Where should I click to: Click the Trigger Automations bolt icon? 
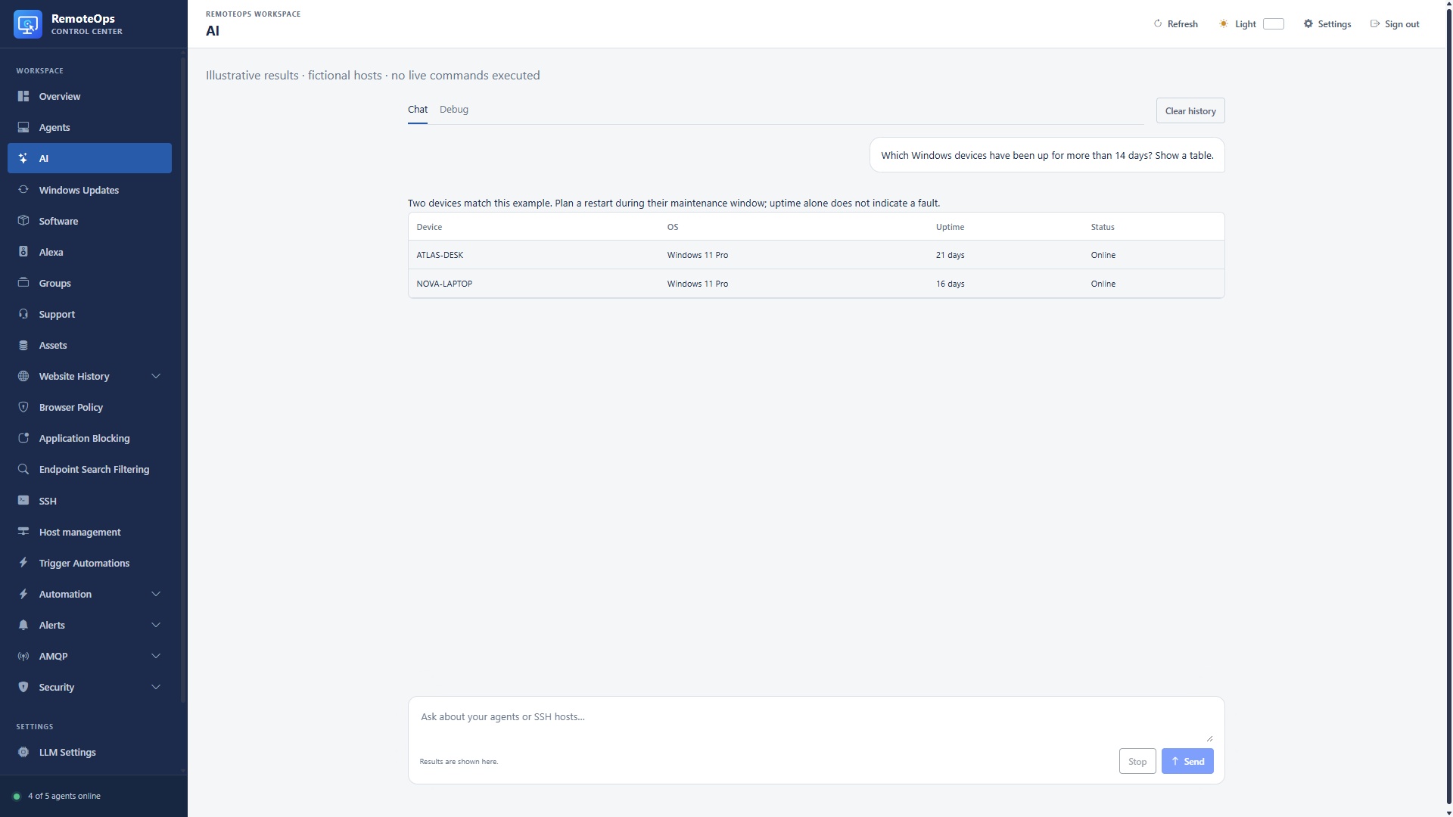23,563
